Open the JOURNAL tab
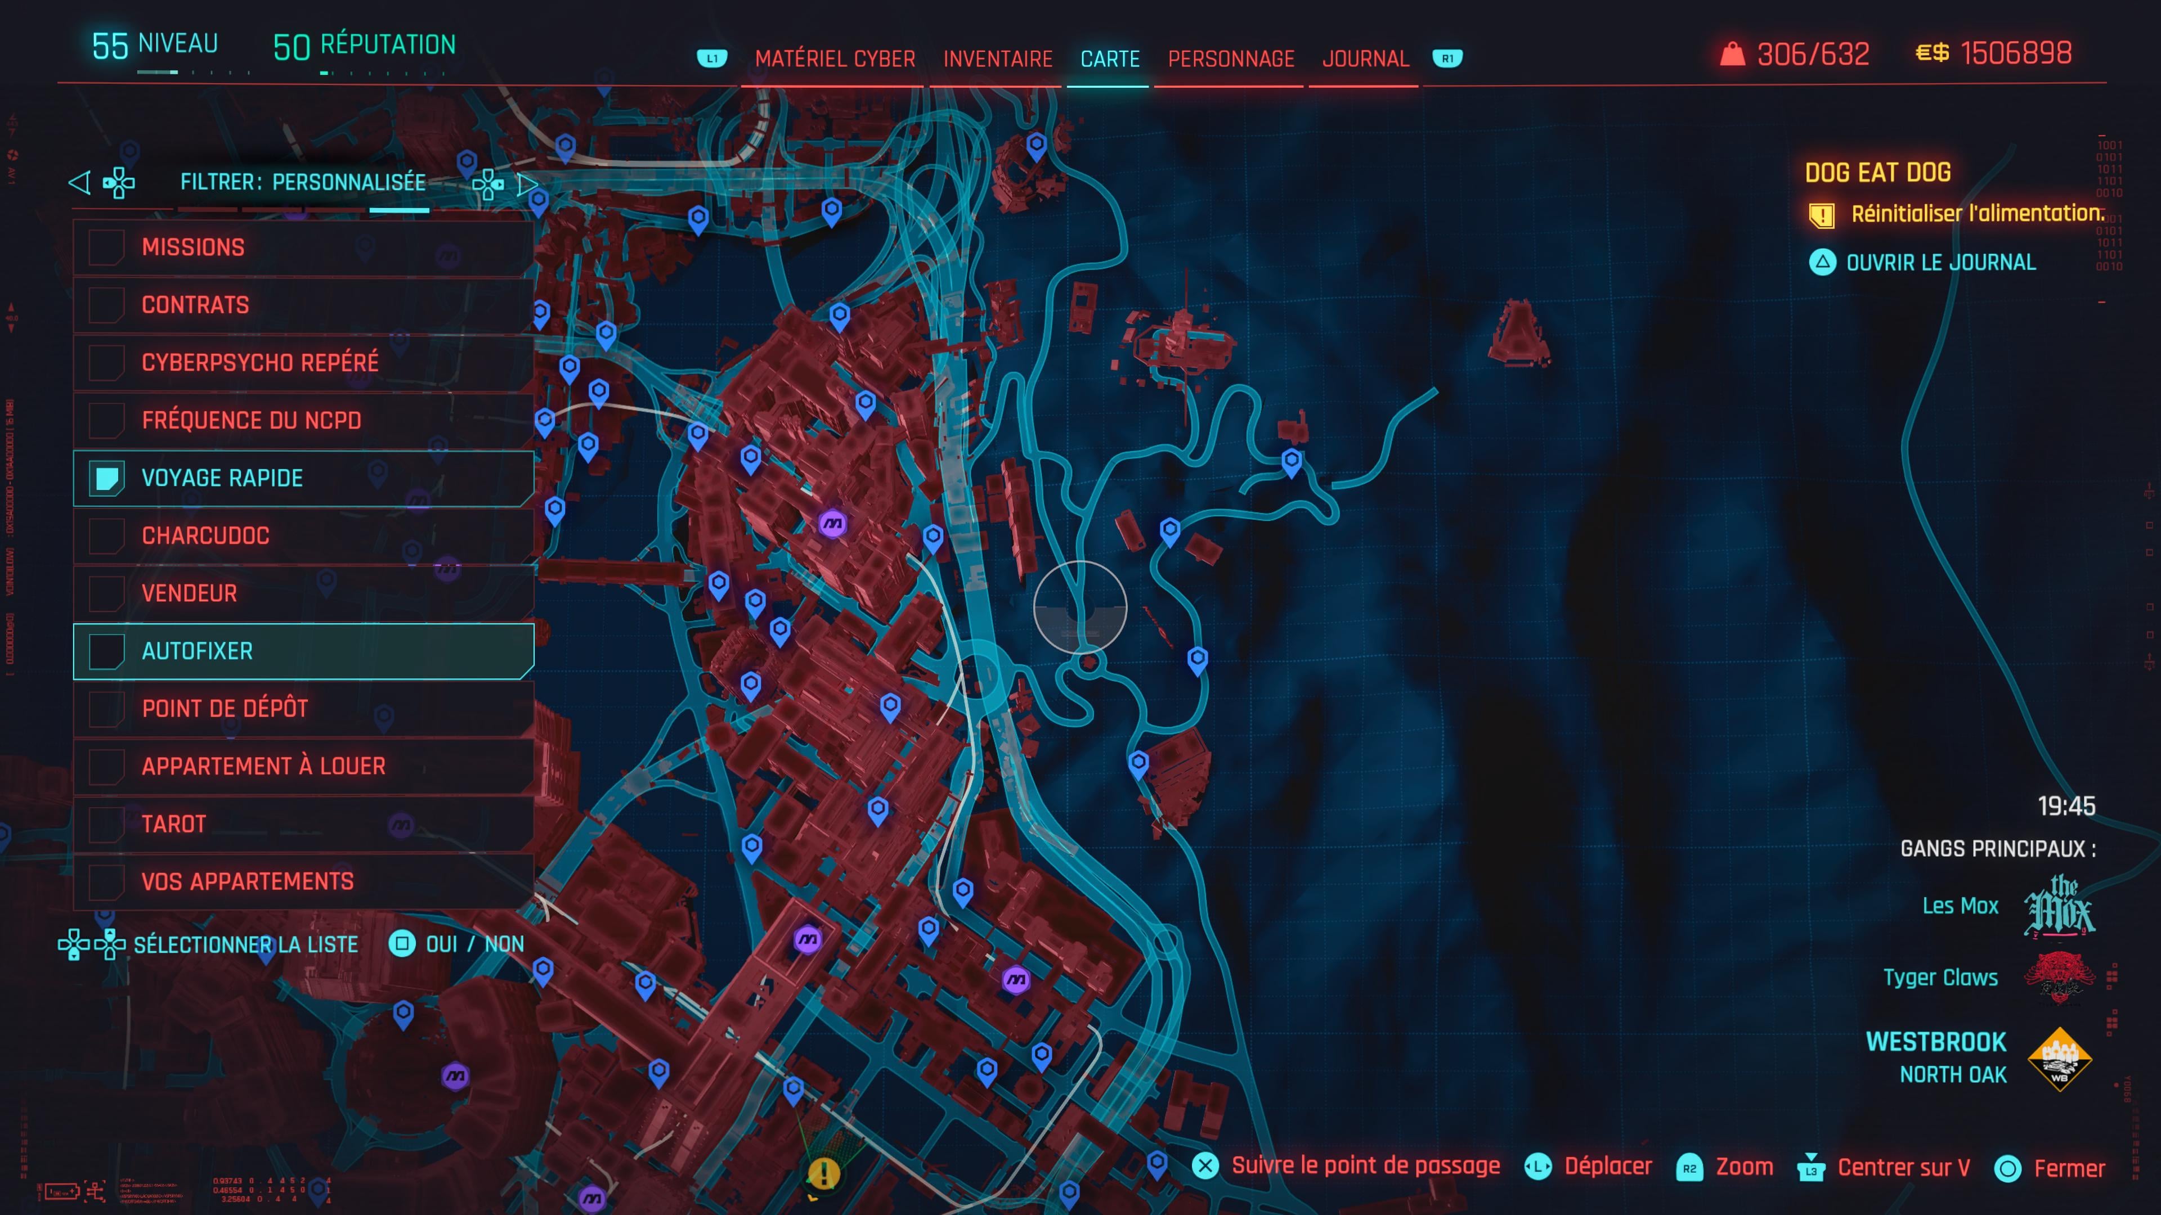 click(1365, 58)
